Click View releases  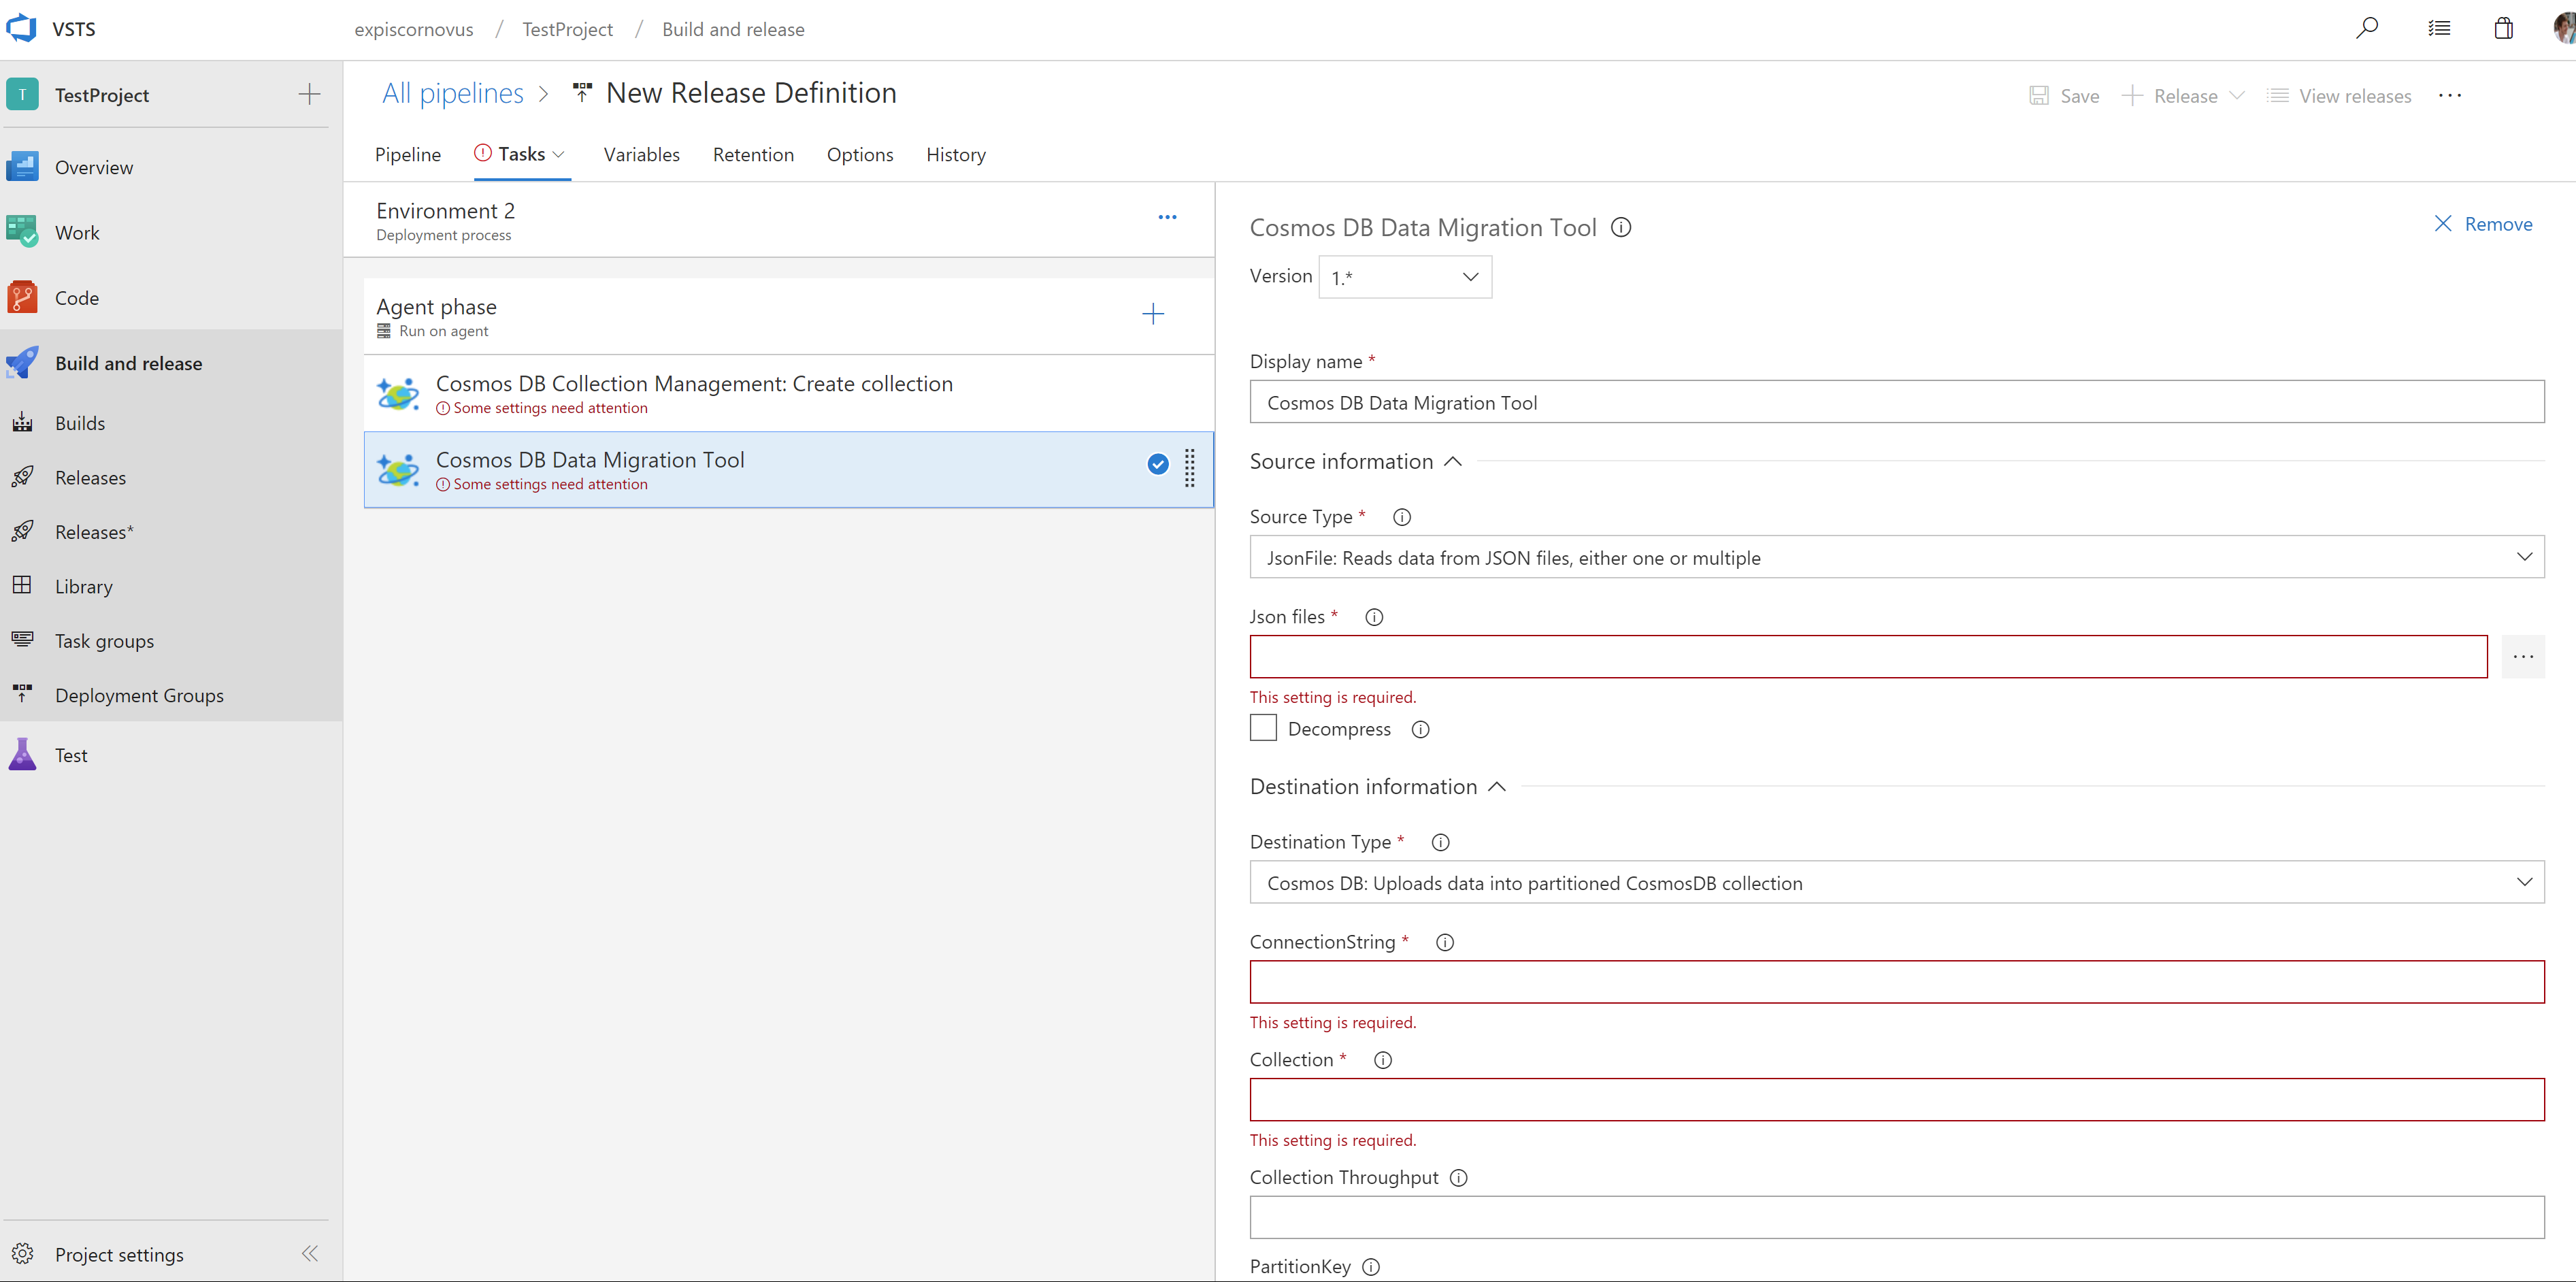(x=2339, y=96)
